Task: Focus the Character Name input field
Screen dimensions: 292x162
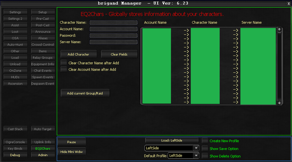Action: point(114,23)
